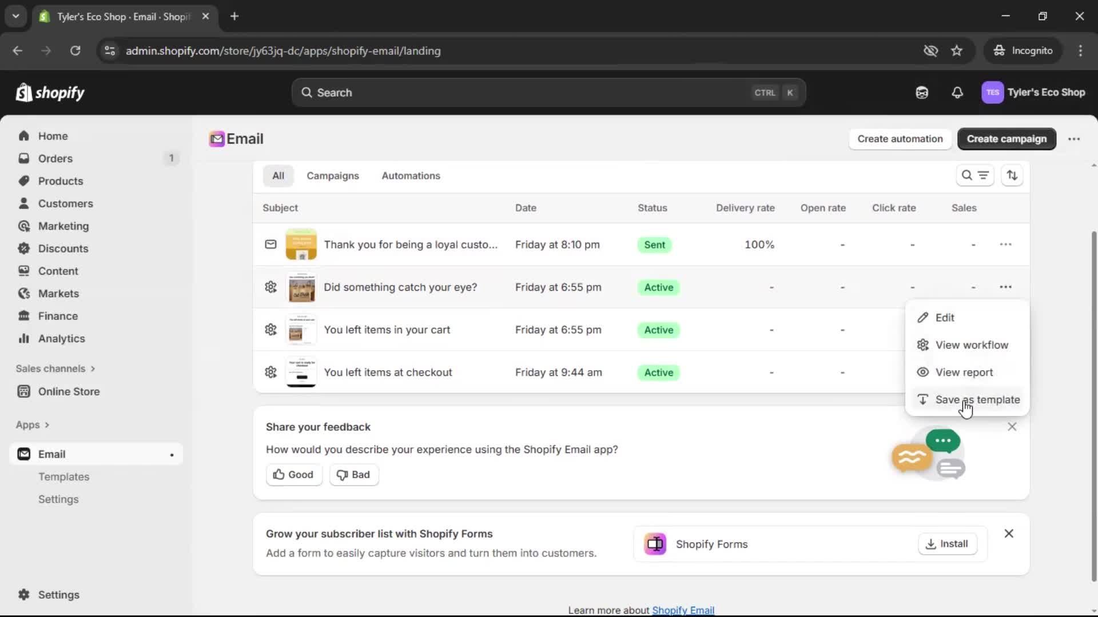Click the automation gear icon for You left items in your cart
The width and height of the screenshot is (1098, 617).
click(x=270, y=330)
